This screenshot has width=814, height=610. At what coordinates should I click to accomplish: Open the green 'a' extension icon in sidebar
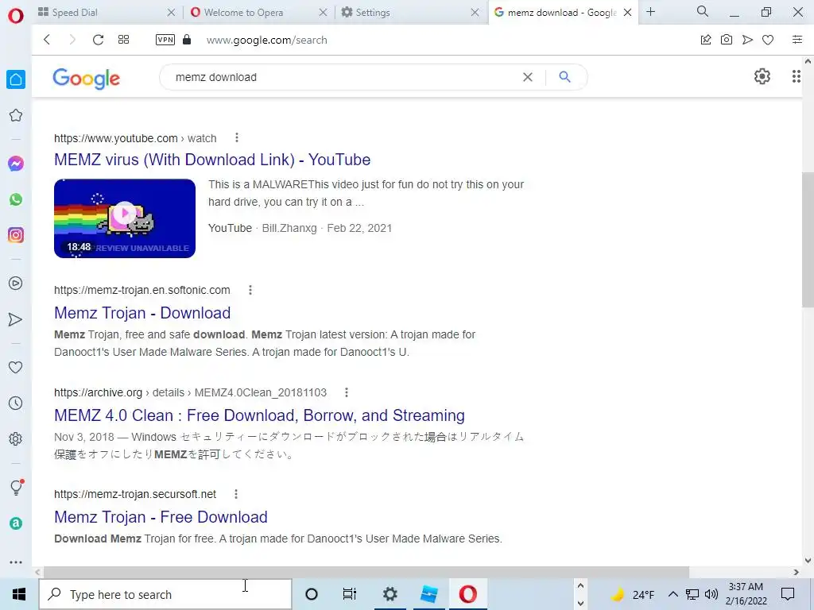[16, 523]
